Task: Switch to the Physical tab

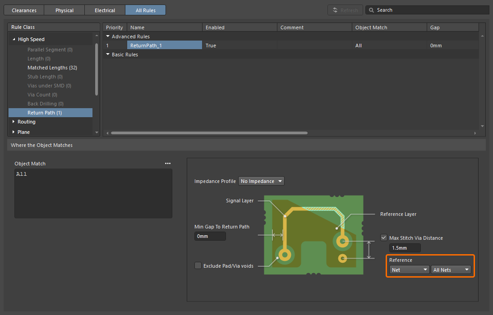Action: (x=65, y=10)
